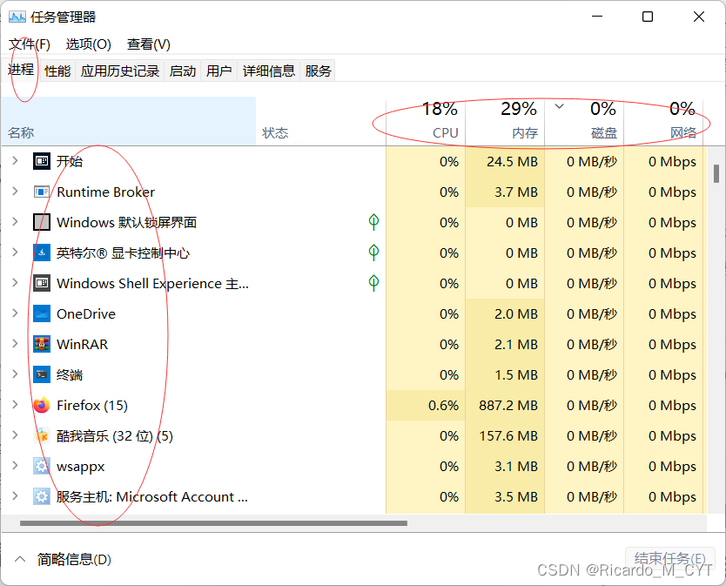Click the Windows Shell Experience icon
Image resolution: width=726 pixels, height=586 pixels.
(x=42, y=283)
